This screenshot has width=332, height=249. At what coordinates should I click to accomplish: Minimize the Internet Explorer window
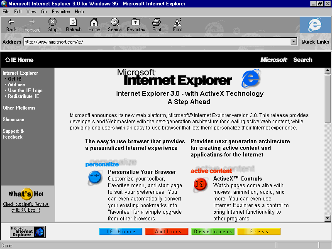pos(314,4)
